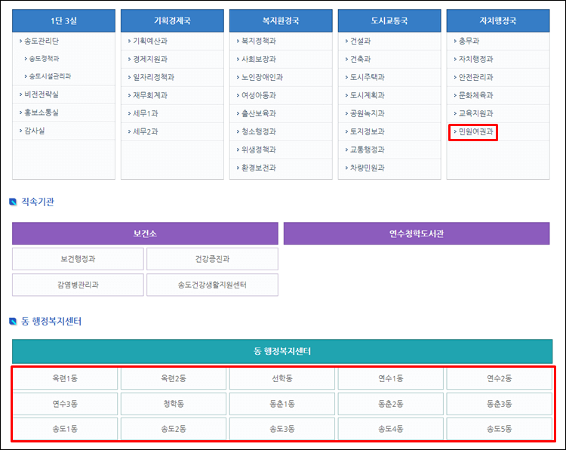The image size is (566, 450).
Task: Select 청학동 community center
Action: click(174, 404)
